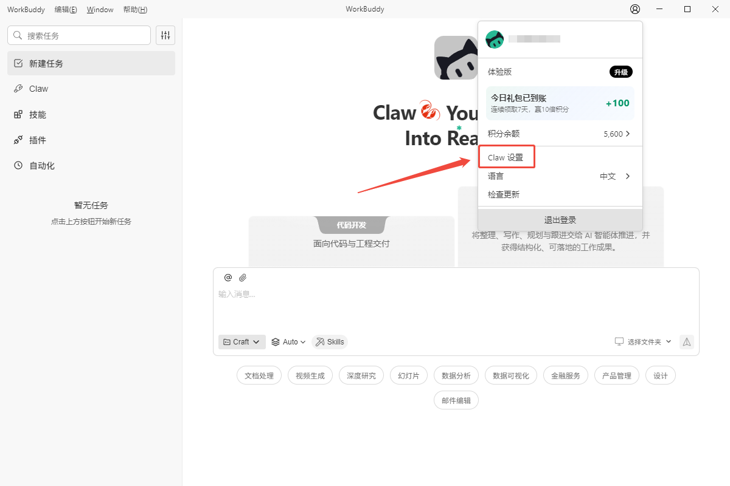Select Claw 设置 in account menu

(506, 157)
